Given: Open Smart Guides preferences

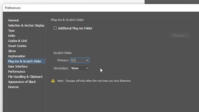Looking at the screenshot, I should pos(17,46).
